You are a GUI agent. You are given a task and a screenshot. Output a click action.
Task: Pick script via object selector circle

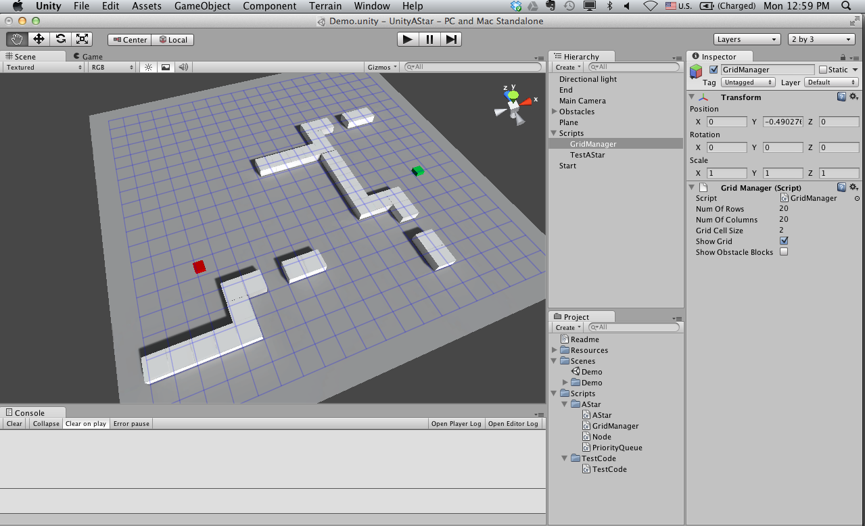tap(857, 199)
